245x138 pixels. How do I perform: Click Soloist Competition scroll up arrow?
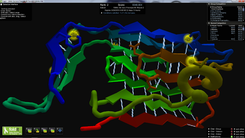[x=243, y=26]
